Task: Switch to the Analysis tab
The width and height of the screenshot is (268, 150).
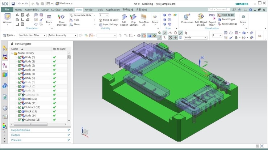Action: [68, 10]
